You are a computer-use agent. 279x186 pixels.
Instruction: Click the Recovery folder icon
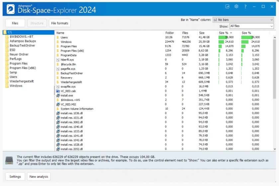58,78
